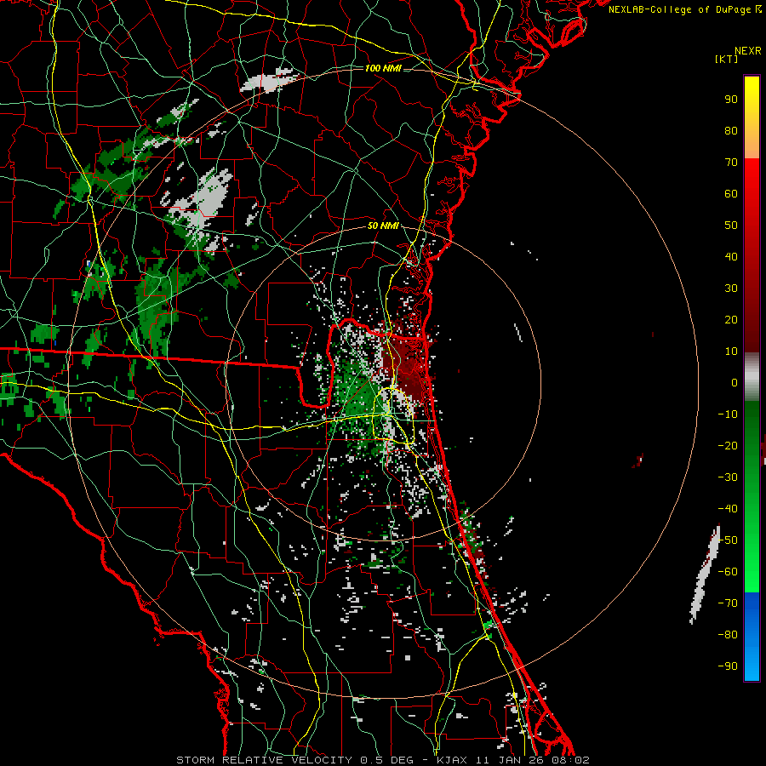Click the 50 NMI range ring label

click(x=383, y=226)
